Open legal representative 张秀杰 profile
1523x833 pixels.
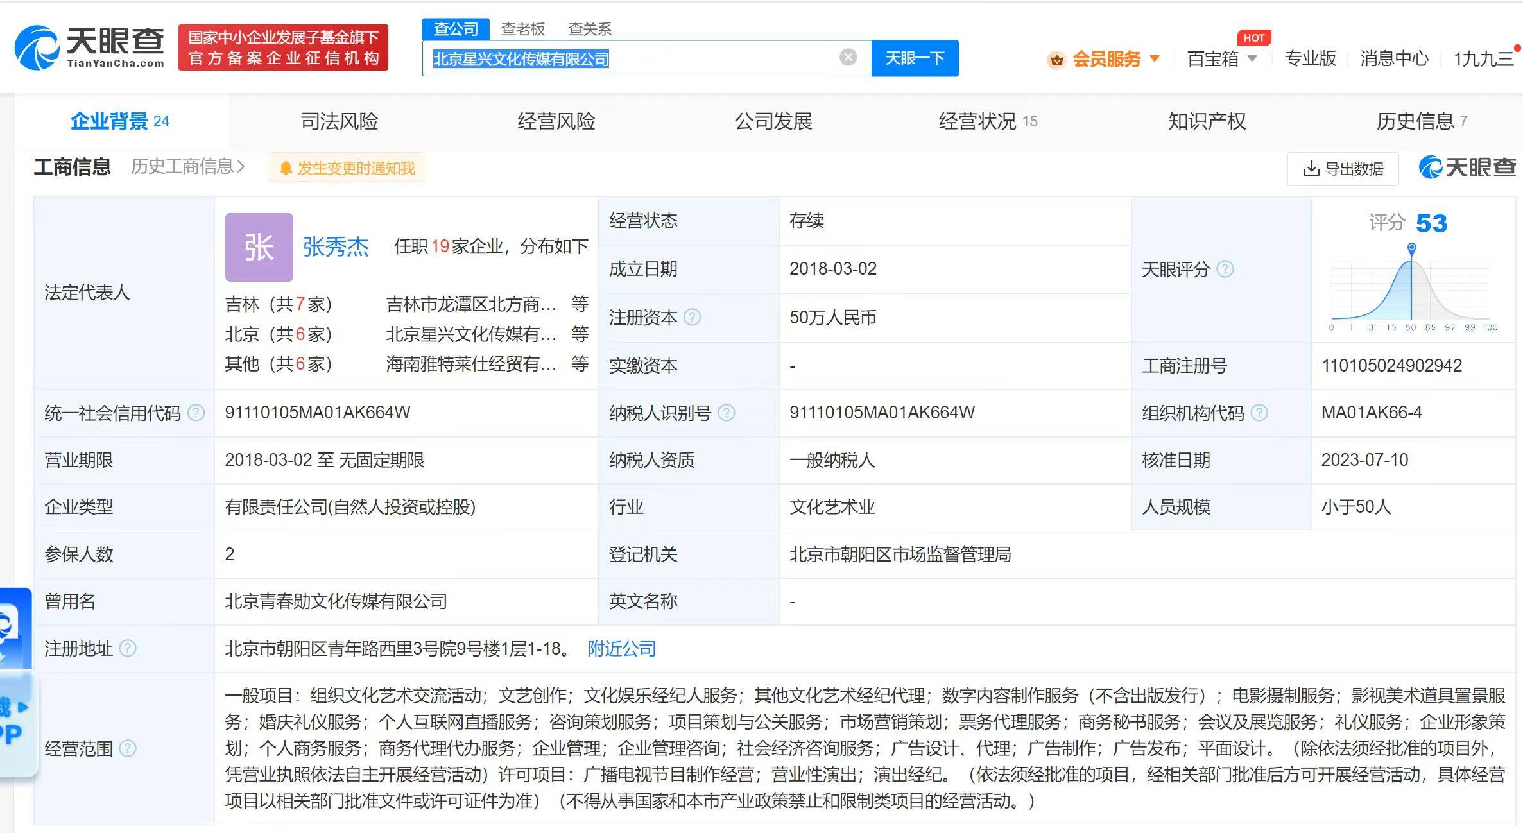click(336, 247)
